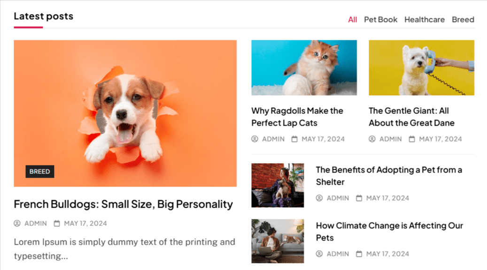Open the French Bulldogs post title

coord(123,204)
